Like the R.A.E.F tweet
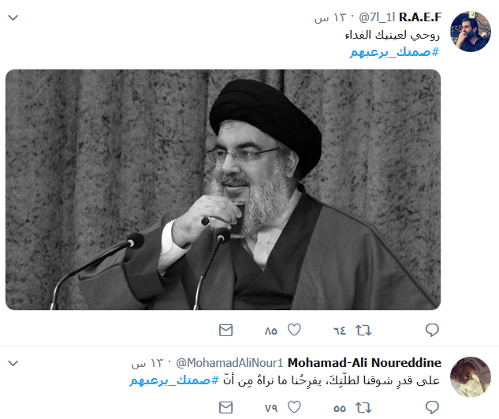The image size is (499, 419). (x=294, y=330)
